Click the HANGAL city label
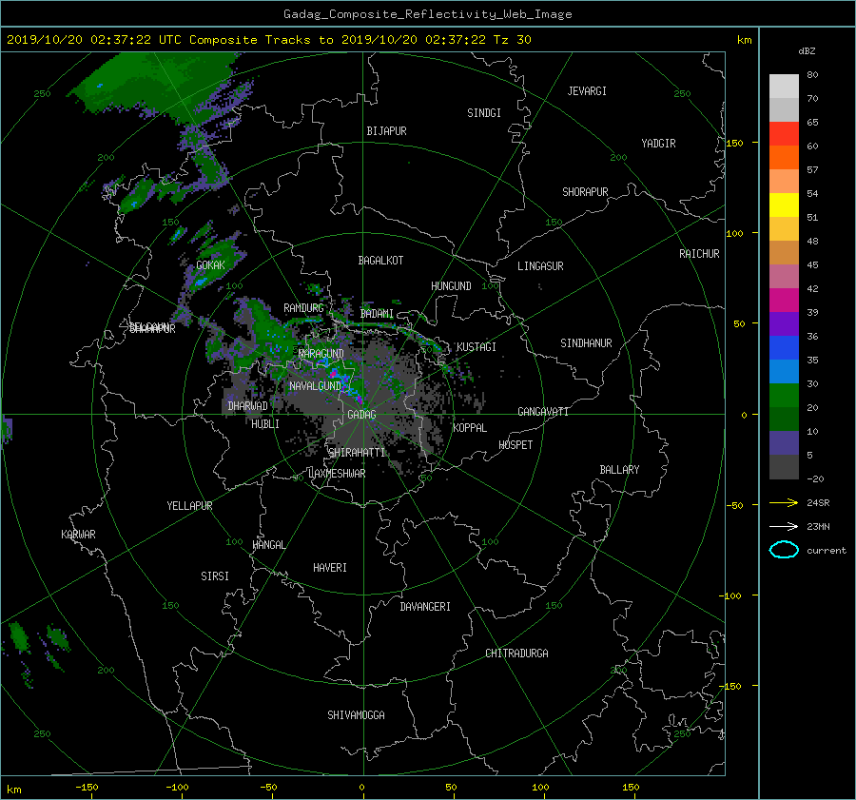 268,545
